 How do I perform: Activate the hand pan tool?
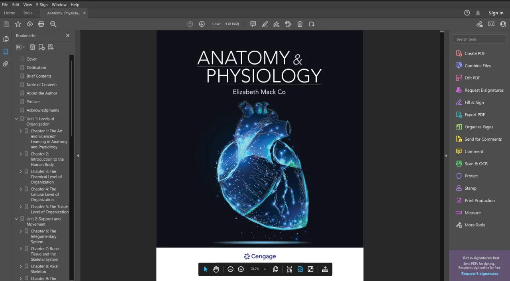point(216,269)
